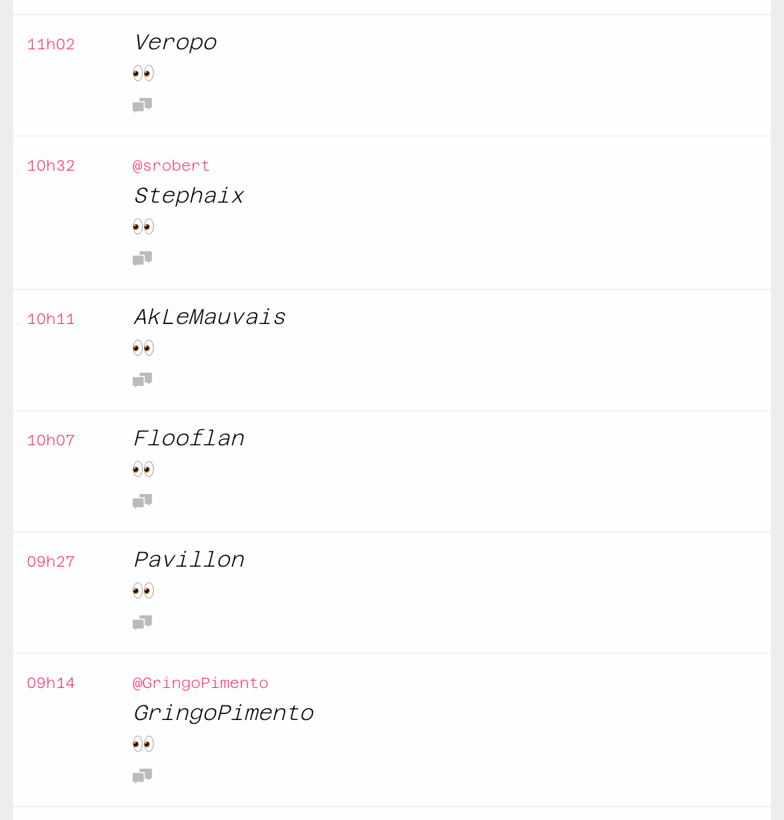
Task: Click the 09h27 timestamp for Pavillon
Action: pos(51,561)
